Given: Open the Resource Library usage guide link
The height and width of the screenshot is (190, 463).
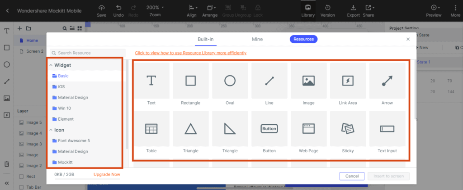Looking at the screenshot, I should point(191,53).
